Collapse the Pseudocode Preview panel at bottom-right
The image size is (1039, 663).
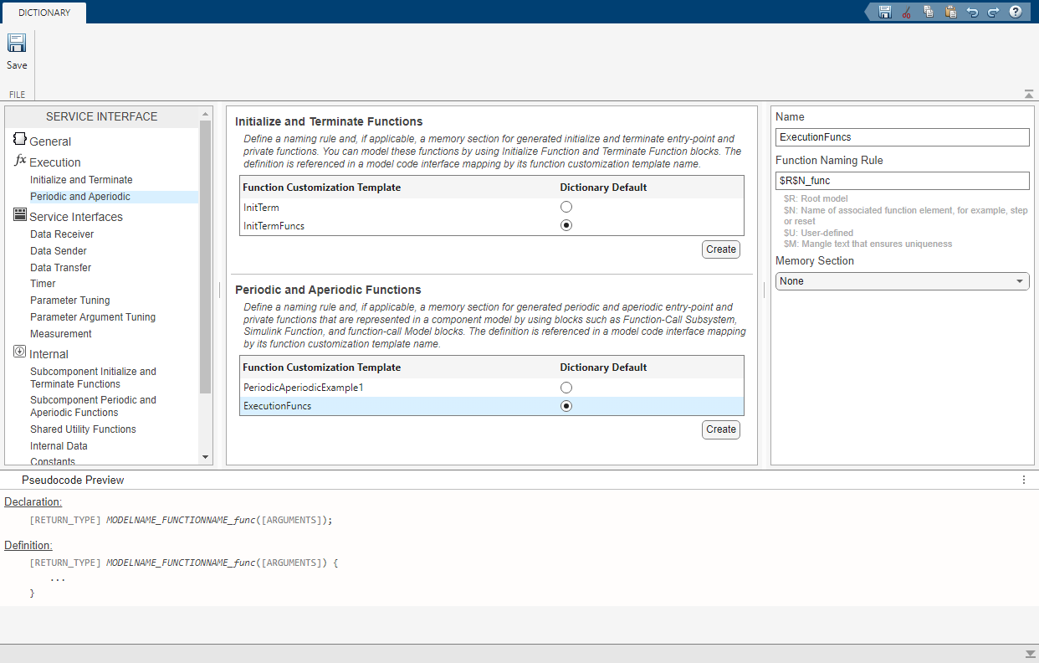pyautogui.click(x=1030, y=653)
